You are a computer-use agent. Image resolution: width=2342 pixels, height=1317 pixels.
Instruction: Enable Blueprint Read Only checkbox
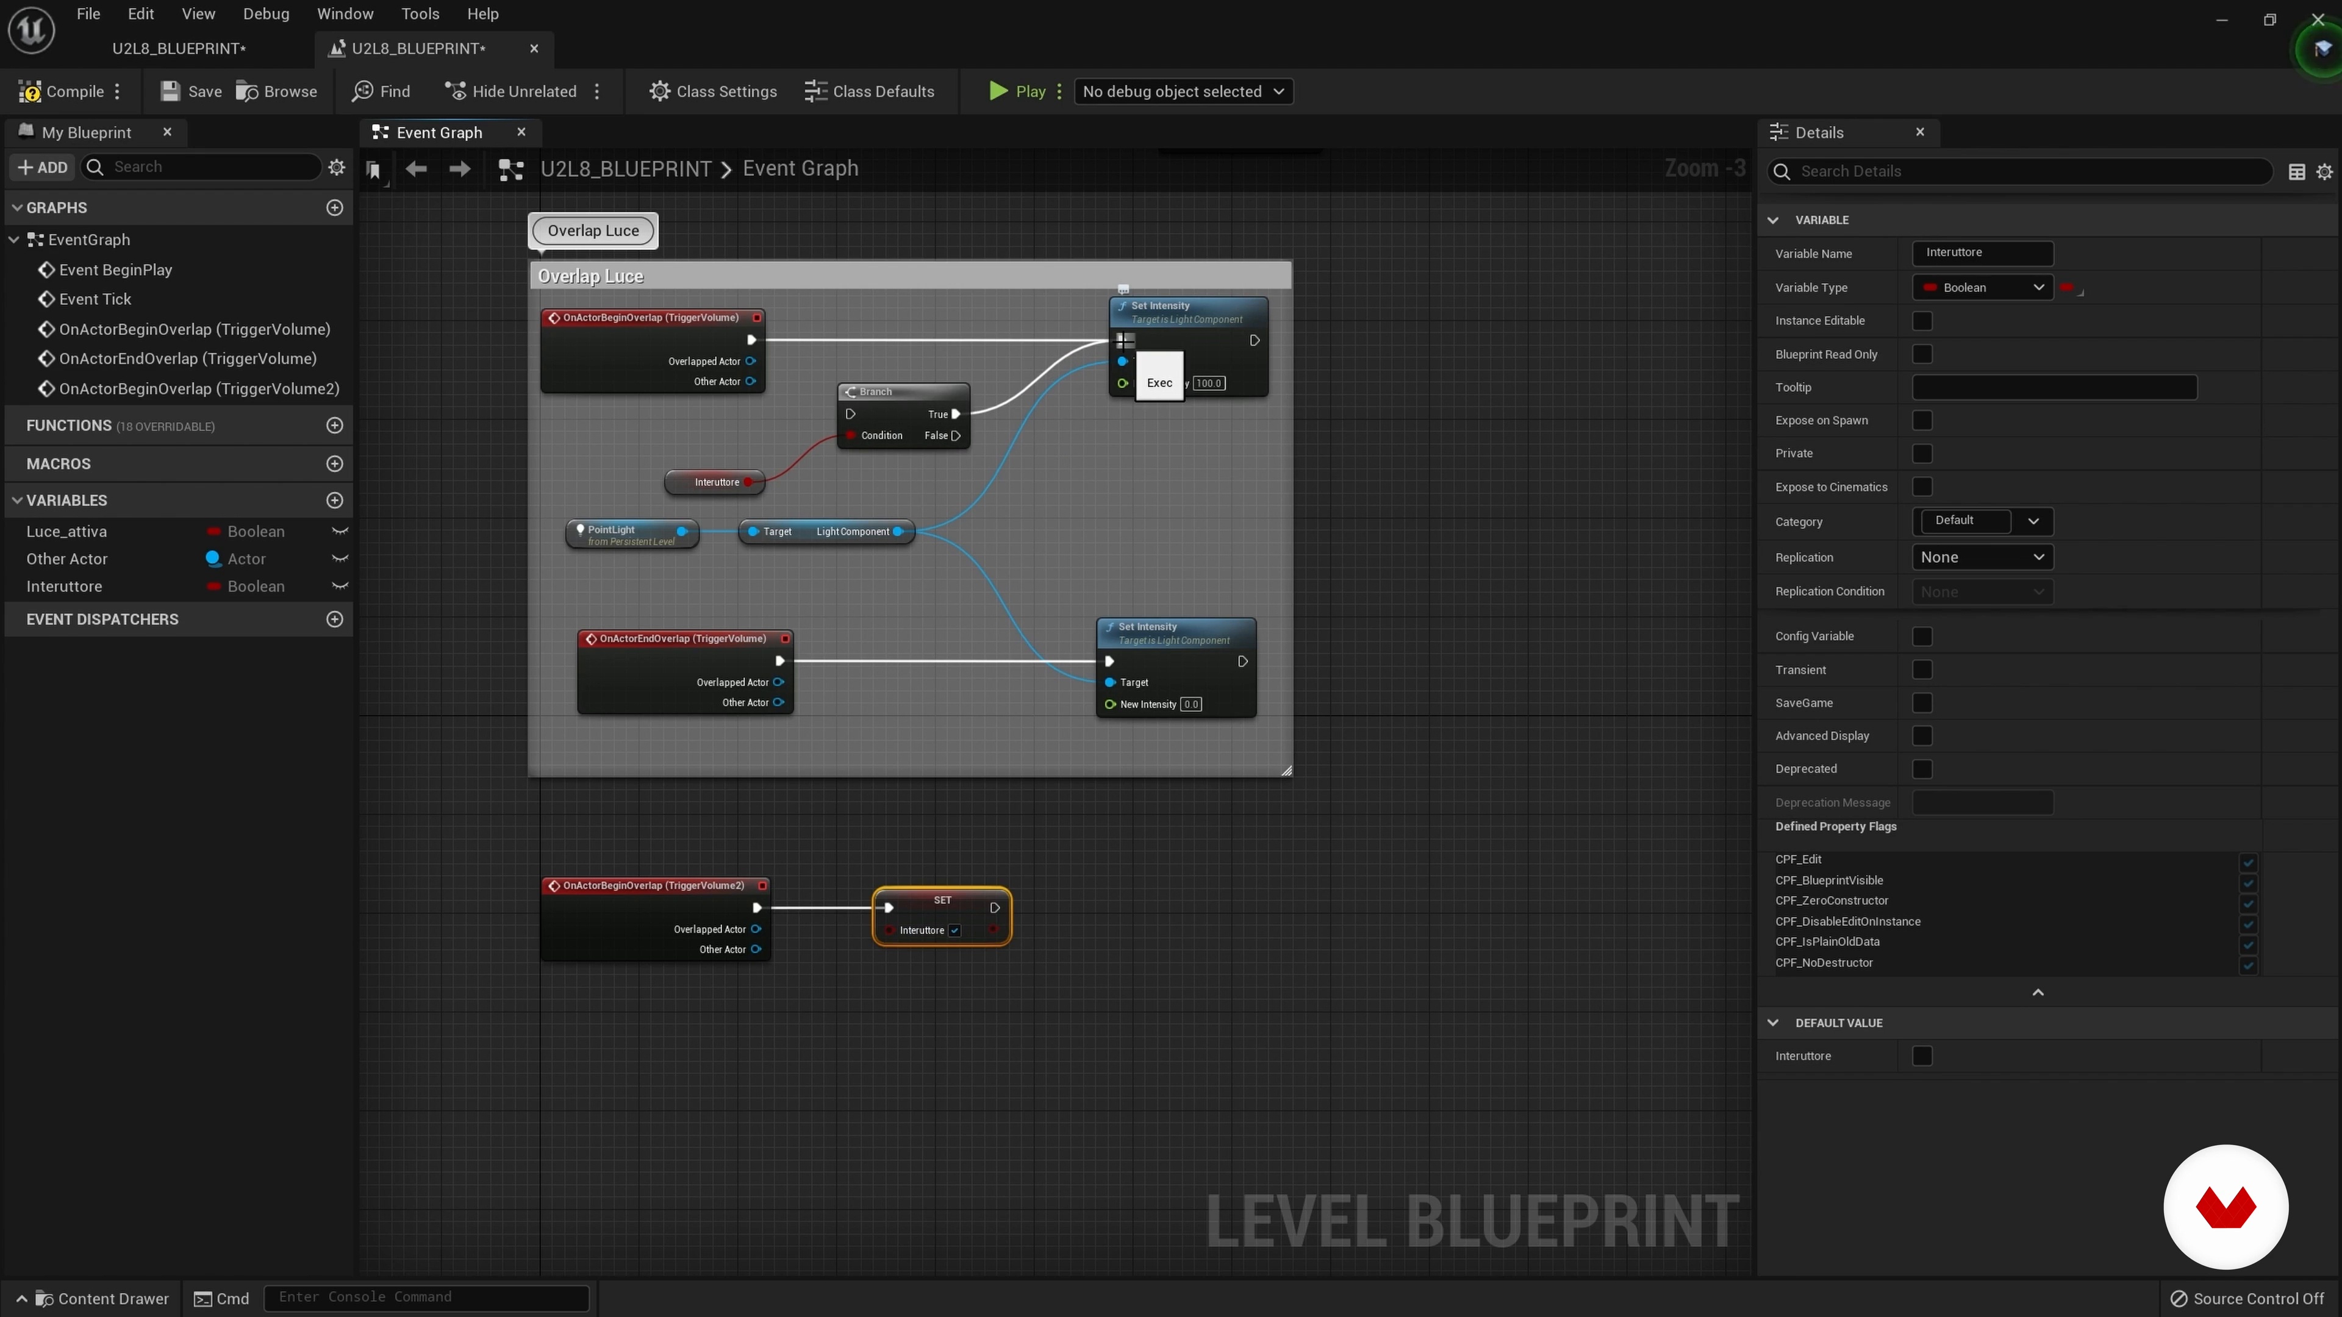(x=1922, y=354)
